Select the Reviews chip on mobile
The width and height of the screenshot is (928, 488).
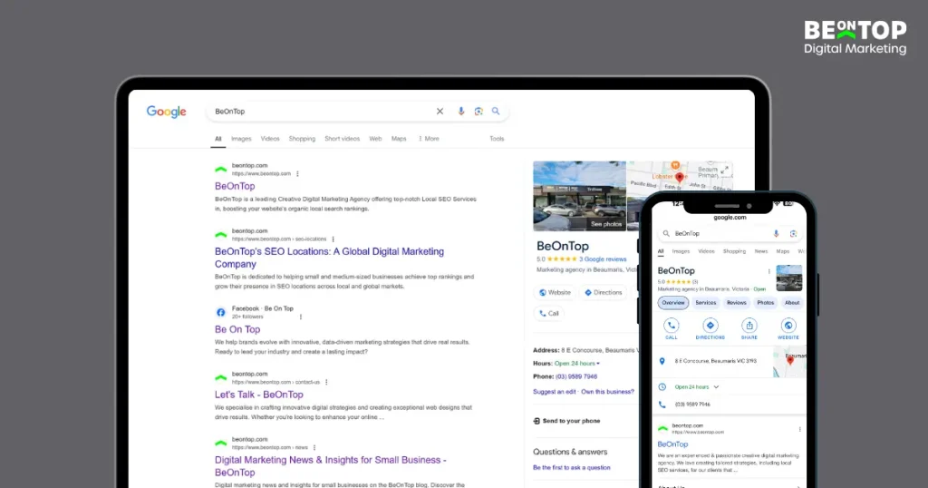click(x=737, y=302)
